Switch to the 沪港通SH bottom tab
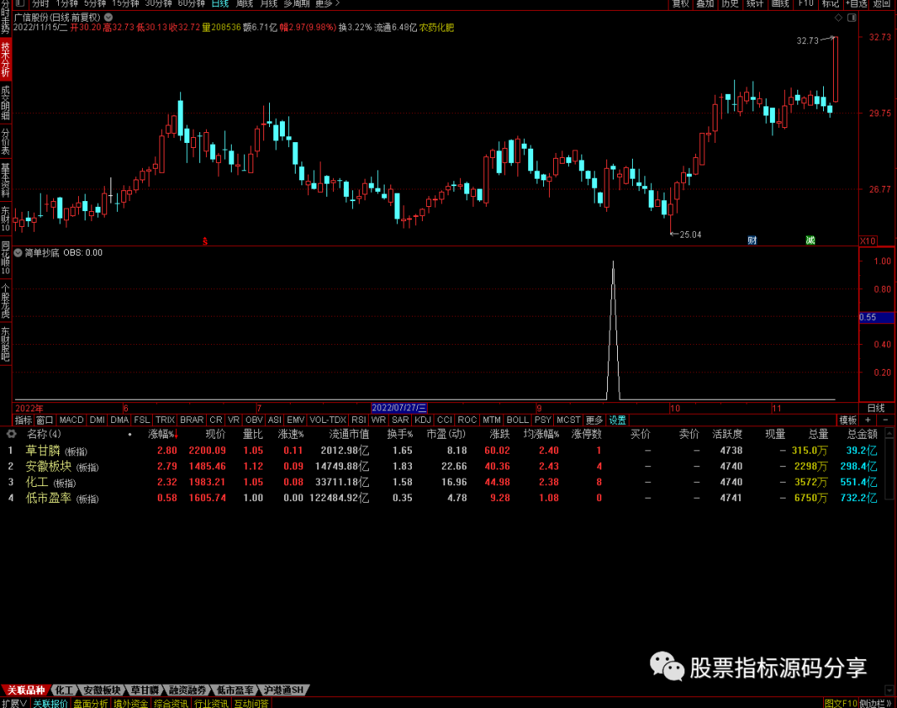 (x=283, y=691)
